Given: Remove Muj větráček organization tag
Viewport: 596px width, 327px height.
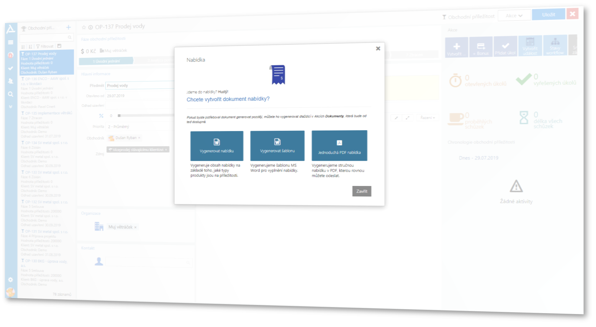Looking at the screenshot, I should click(x=135, y=227).
